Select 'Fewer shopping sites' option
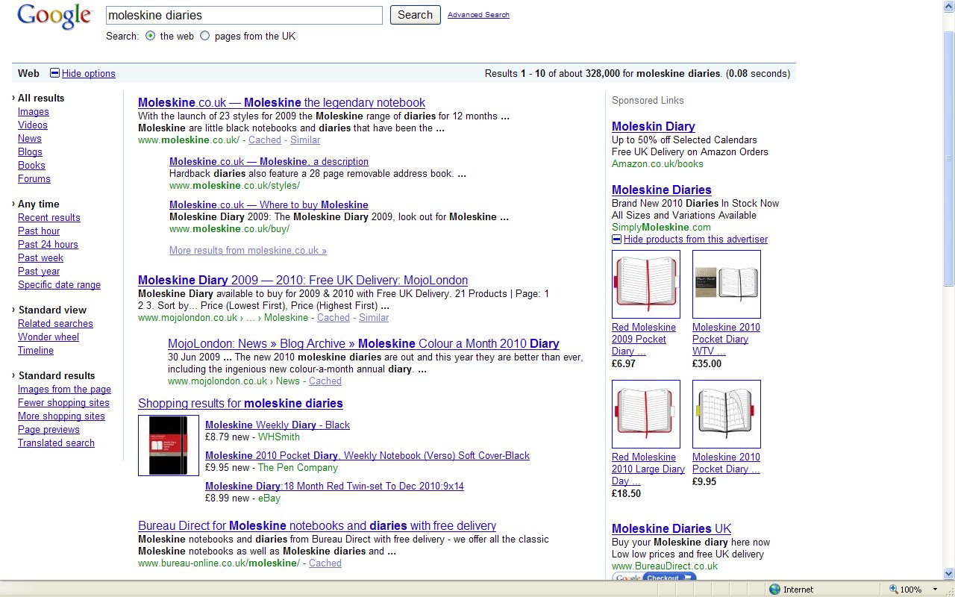Viewport: 955px width, 597px height. pos(63,403)
